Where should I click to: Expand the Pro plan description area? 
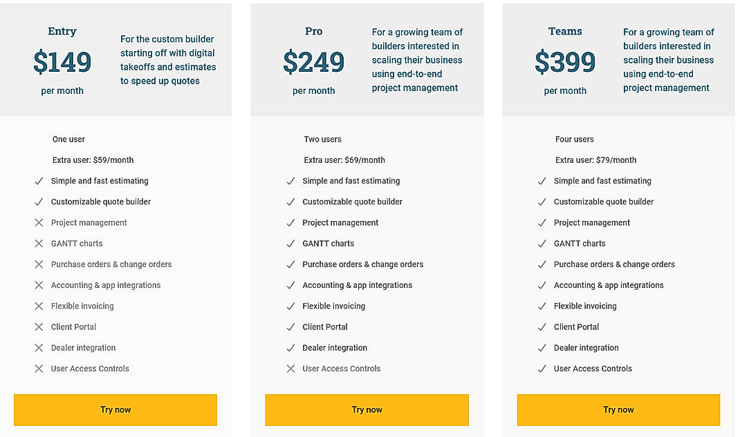[x=417, y=60]
